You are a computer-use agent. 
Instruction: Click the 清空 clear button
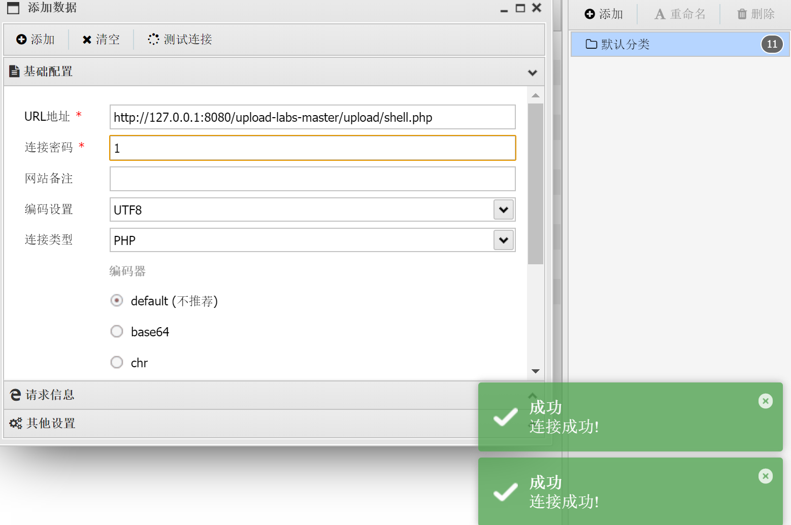coord(101,40)
